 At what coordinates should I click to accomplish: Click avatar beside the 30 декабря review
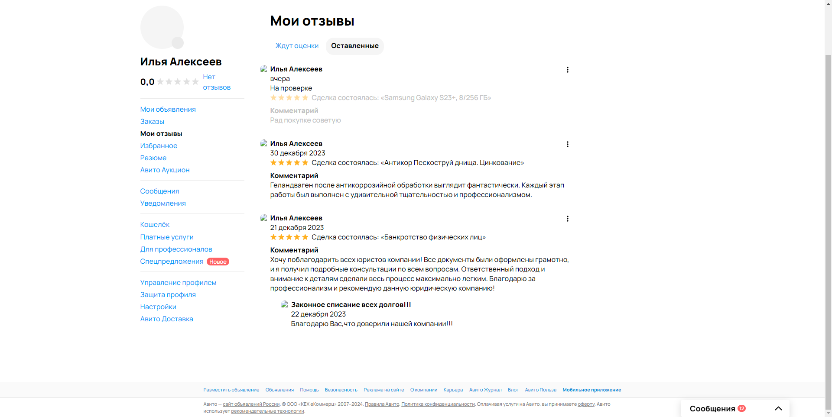click(x=263, y=143)
